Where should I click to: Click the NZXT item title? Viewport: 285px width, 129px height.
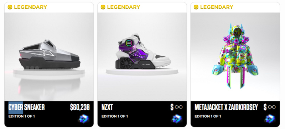click(107, 107)
